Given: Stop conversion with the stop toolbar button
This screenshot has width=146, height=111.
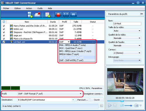Looking at the screenshot, I should pos(73,15).
